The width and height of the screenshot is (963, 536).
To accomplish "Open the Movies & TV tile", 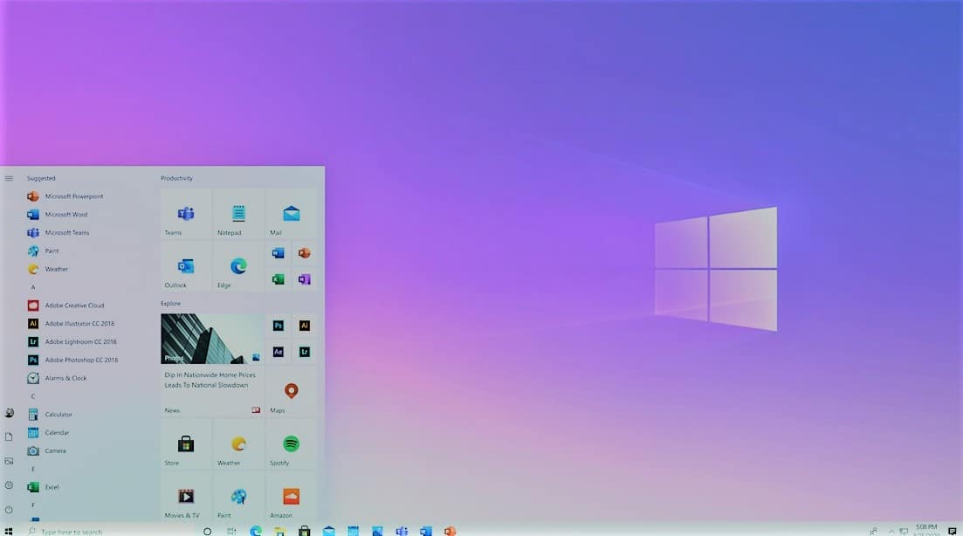I will click(x=185, y=496).
